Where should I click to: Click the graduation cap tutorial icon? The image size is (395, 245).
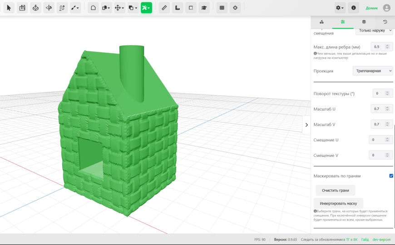pos(204,8)
